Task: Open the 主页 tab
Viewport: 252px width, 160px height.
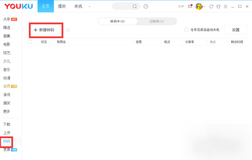Action: (x=46, y=6)
